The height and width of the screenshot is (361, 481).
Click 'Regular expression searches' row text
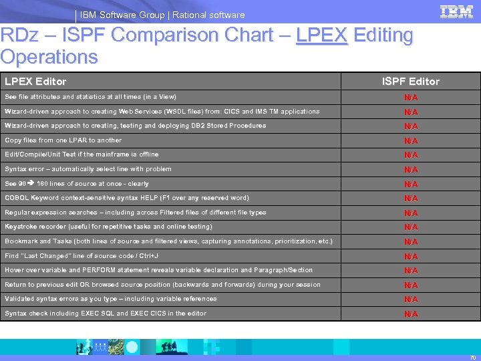coord(135,213)
